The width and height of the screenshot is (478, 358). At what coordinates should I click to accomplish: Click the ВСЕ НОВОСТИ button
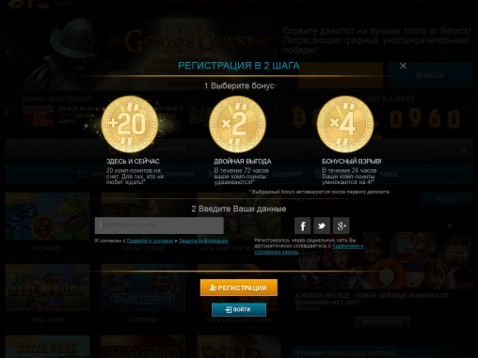[382, 321]
